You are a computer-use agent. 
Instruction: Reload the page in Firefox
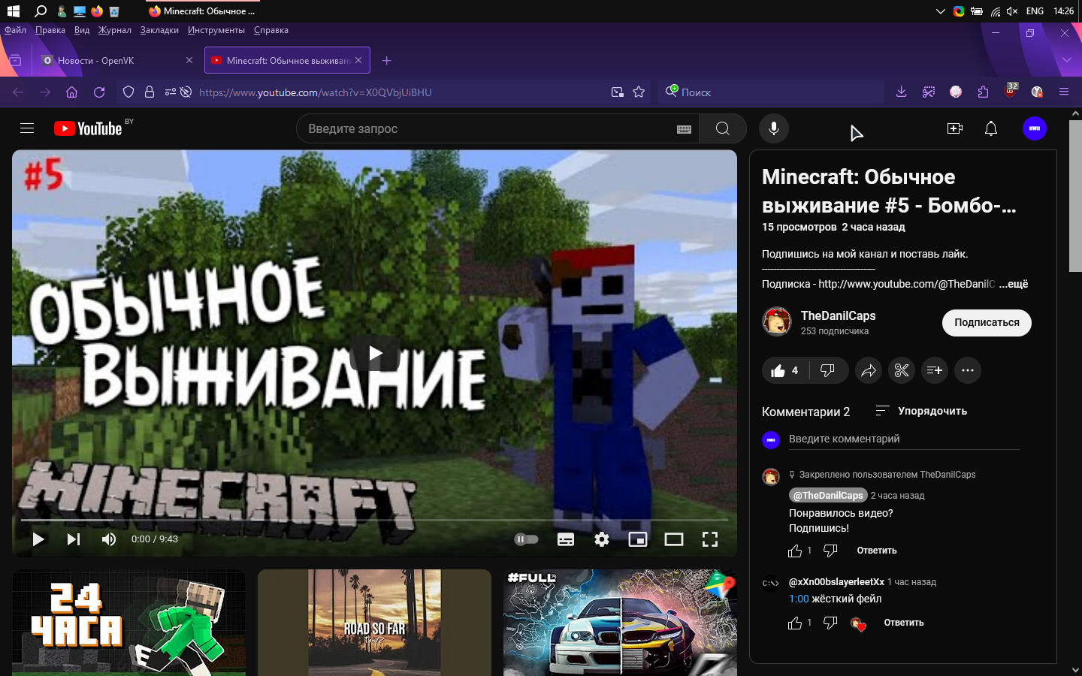click(x=99, y=92)
